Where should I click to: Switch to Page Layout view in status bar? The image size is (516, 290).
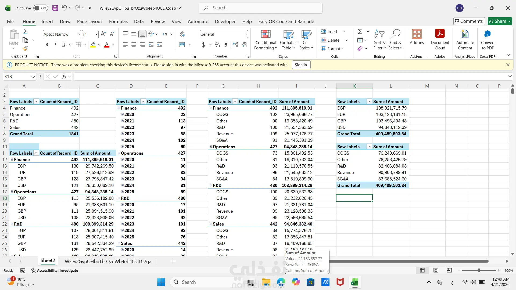[x=436, y=270]
